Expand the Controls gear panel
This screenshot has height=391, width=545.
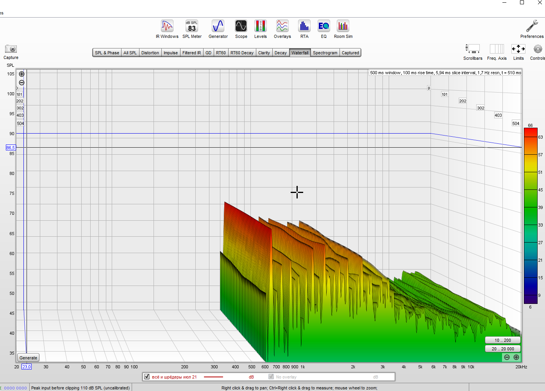(538, 49)
